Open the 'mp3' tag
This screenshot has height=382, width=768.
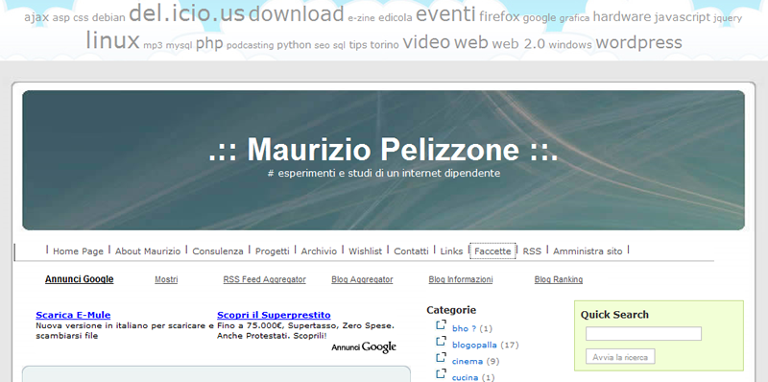point(153,45)
